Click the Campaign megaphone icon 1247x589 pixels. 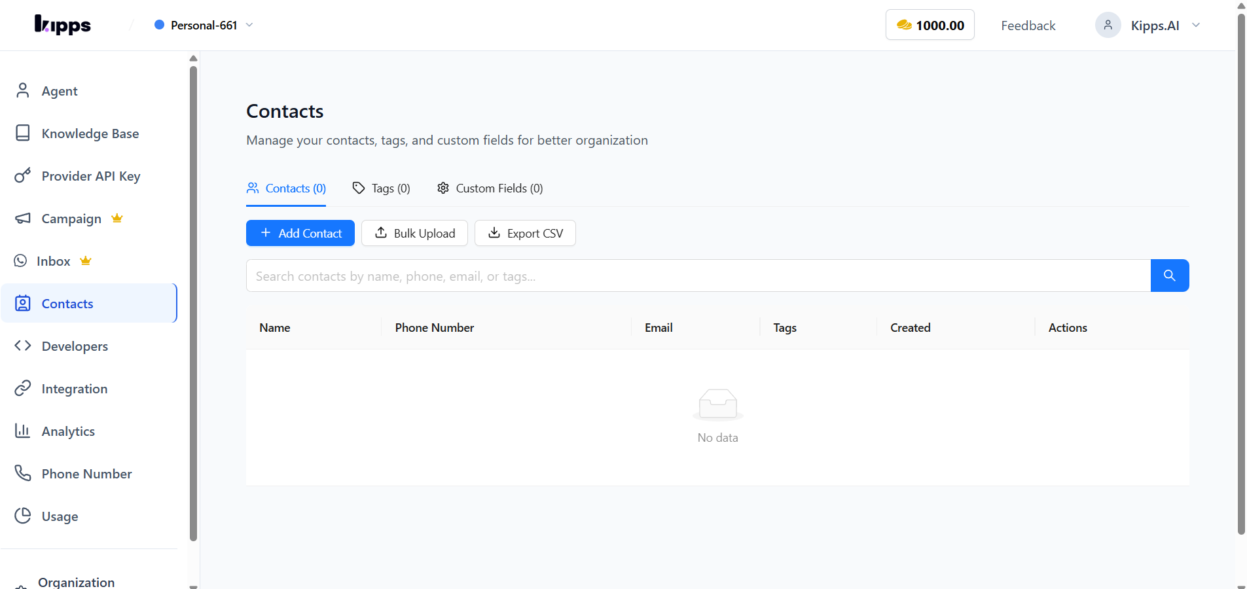tap(23, 218)
